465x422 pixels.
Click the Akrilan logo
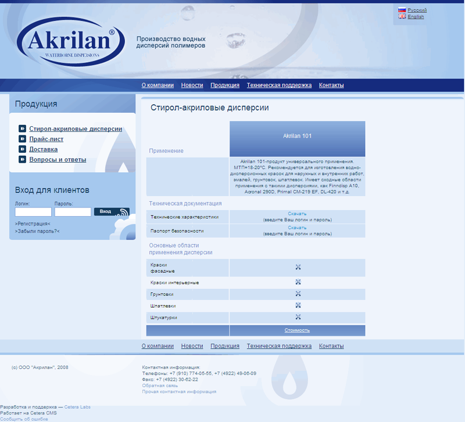click(70, 42)
